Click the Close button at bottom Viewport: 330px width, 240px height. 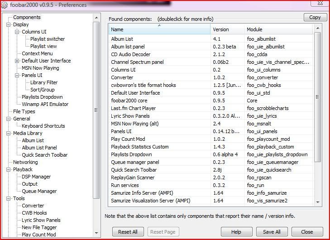tap(307, 232)
